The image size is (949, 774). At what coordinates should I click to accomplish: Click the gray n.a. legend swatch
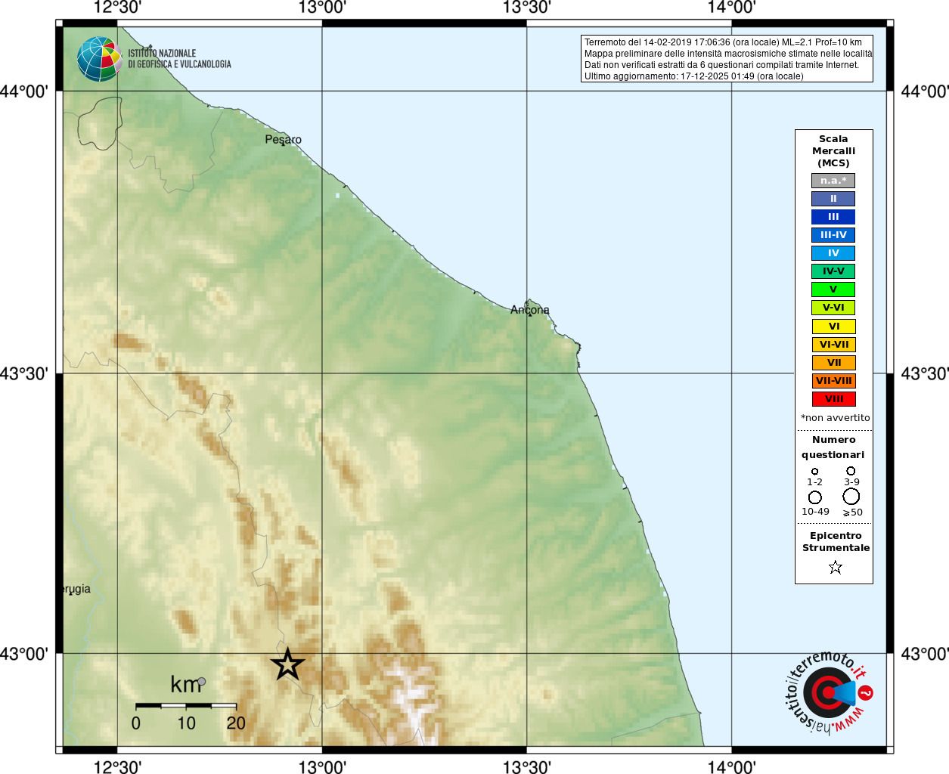tap(833, 181)
